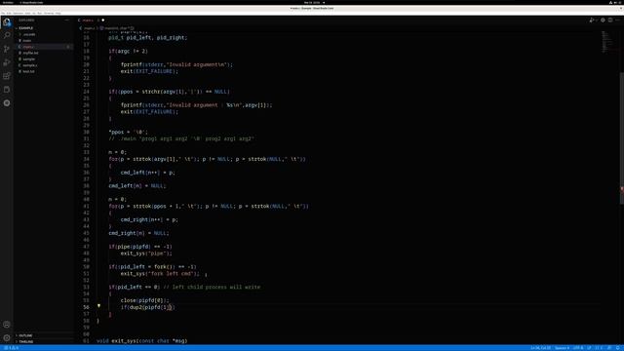
Task: Click Activities in the top OS bar
Action: 7,2
